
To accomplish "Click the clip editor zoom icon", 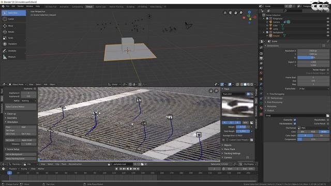I will tap(216, 91).
